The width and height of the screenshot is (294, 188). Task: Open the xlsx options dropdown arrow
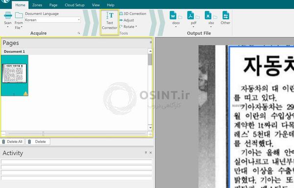click(211, 27)
